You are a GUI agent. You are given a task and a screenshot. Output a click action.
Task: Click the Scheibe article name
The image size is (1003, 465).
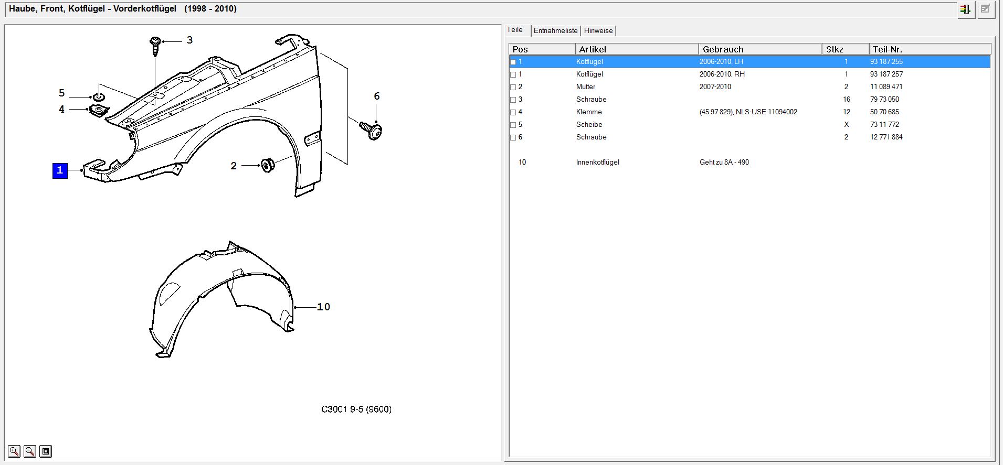pyautogui.click(x=589, y=124)
